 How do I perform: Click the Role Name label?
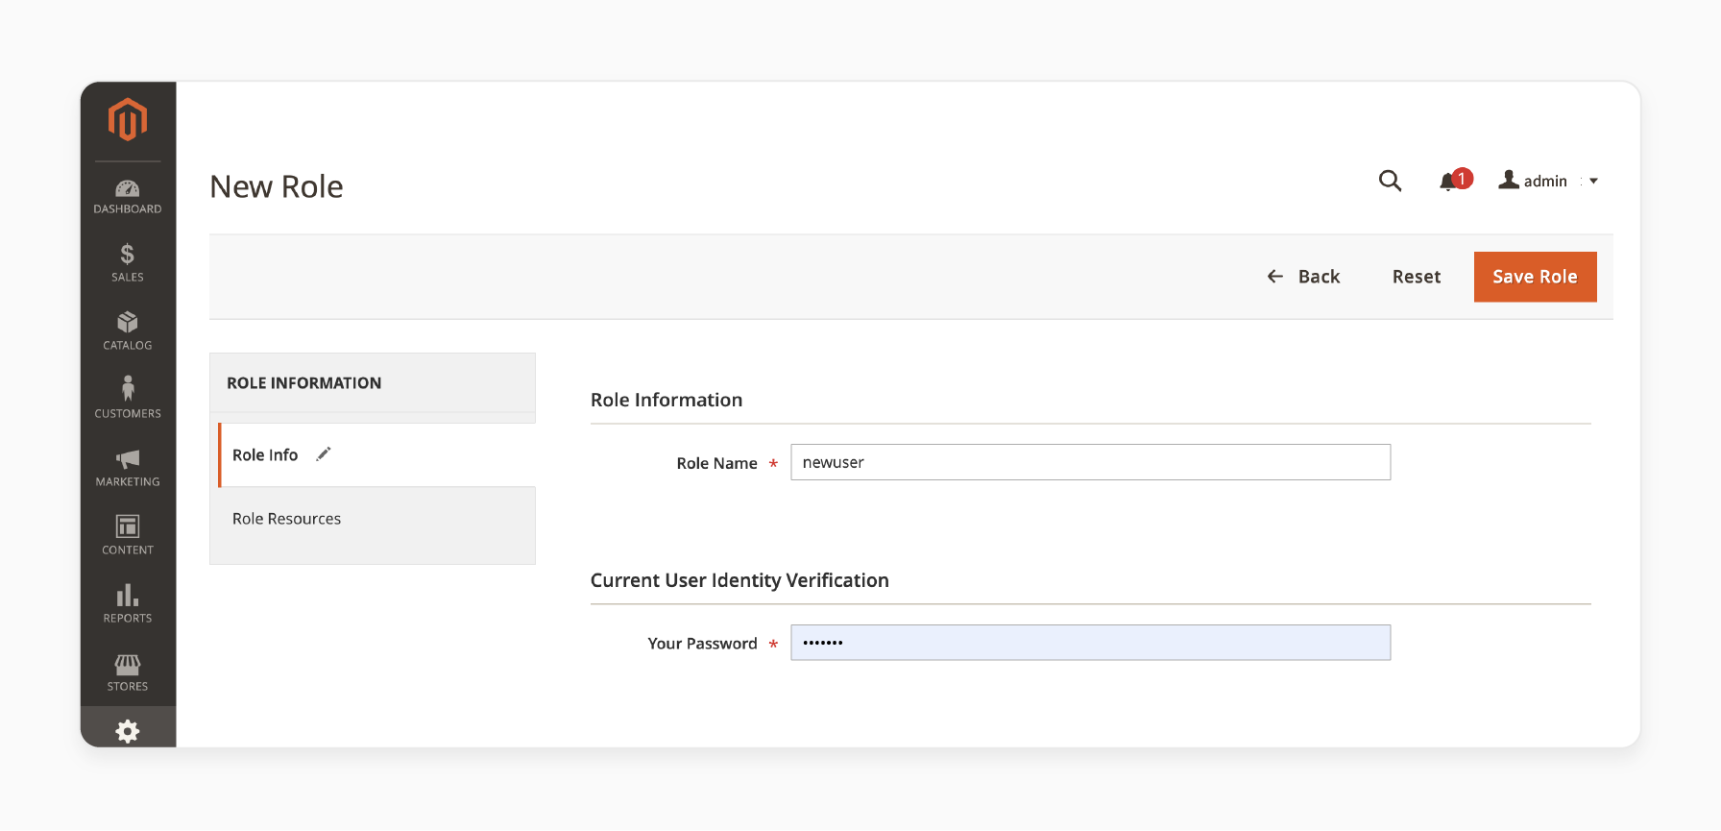click(716, 463)
